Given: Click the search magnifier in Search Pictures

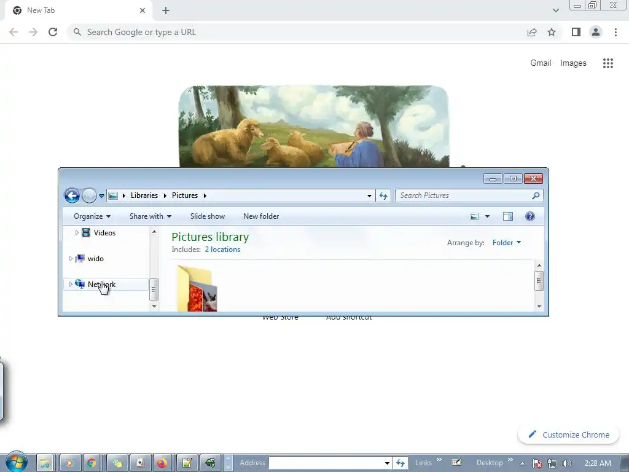Looking at the screenshot, I should coord(536,195).
